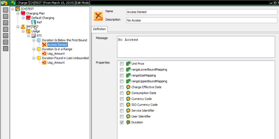Collapse the Usage tree node
This screenshot has width=279, height=139.
click(x=23, y=31)
